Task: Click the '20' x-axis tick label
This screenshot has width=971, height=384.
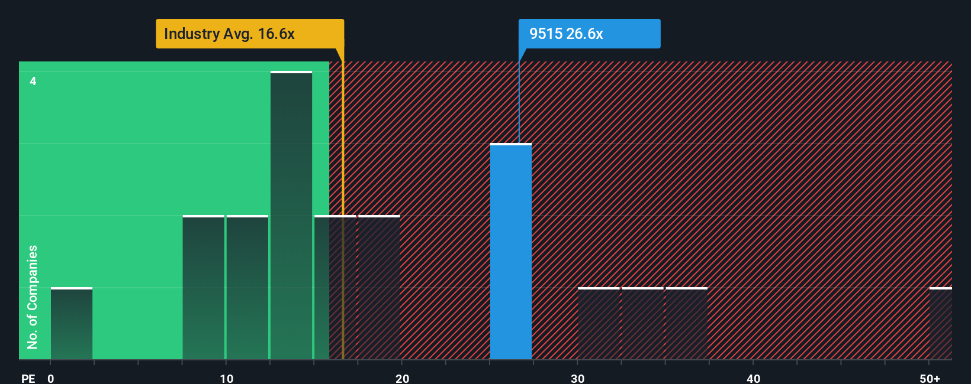Action: [x=402, y=378]
